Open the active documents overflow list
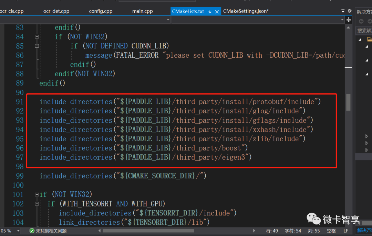 coord(343,11)
